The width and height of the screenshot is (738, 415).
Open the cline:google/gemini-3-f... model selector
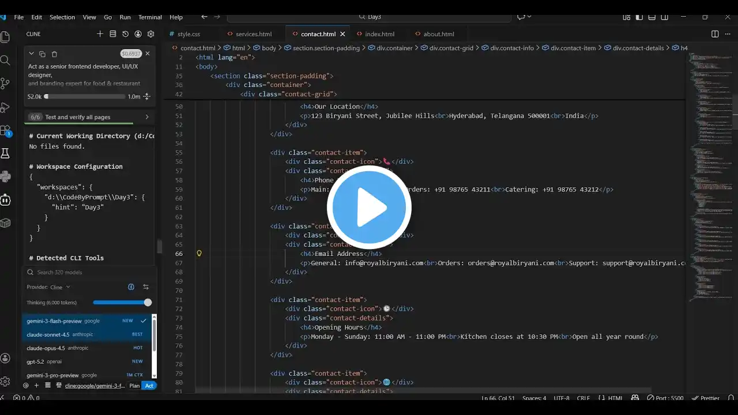[x=95, y=386]
